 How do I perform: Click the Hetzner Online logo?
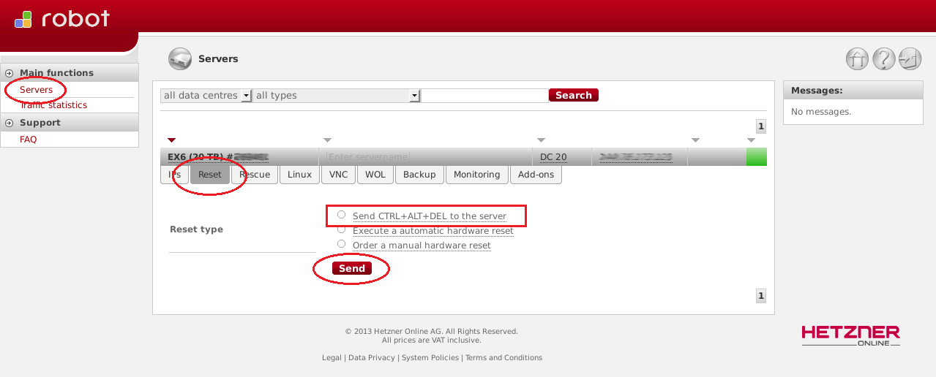[850, 336]
